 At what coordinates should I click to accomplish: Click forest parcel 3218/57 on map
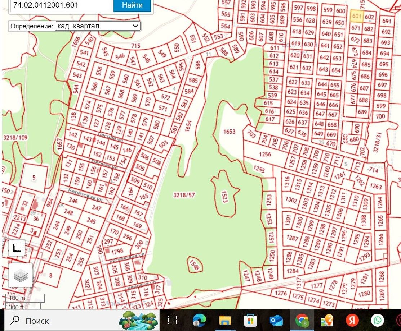(x=184, y=195)
